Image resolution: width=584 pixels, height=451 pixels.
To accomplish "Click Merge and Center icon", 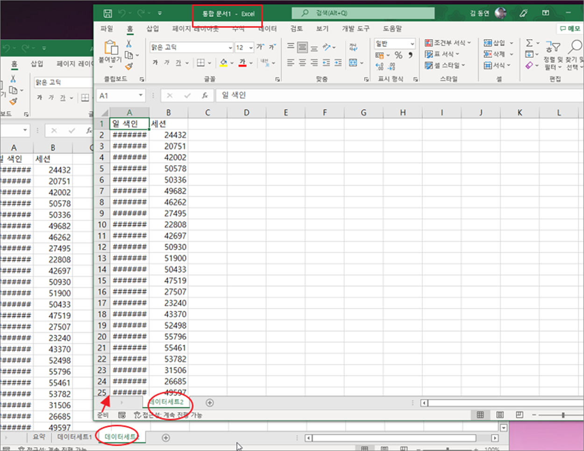I will tap(353, 62).
